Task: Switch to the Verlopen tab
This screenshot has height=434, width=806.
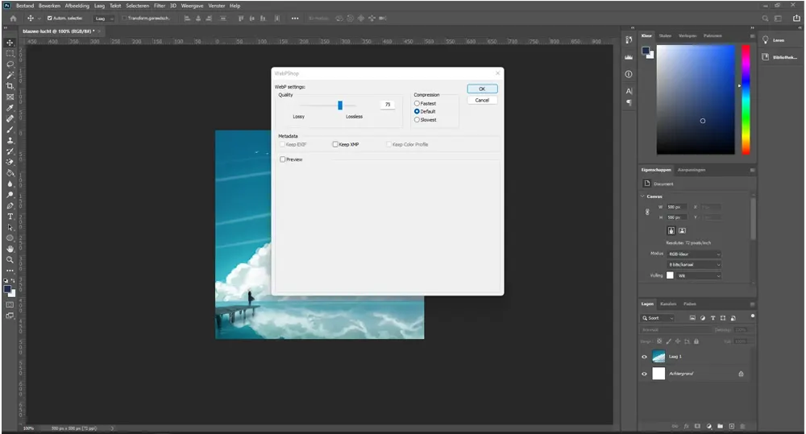Action: coord(688,36)
